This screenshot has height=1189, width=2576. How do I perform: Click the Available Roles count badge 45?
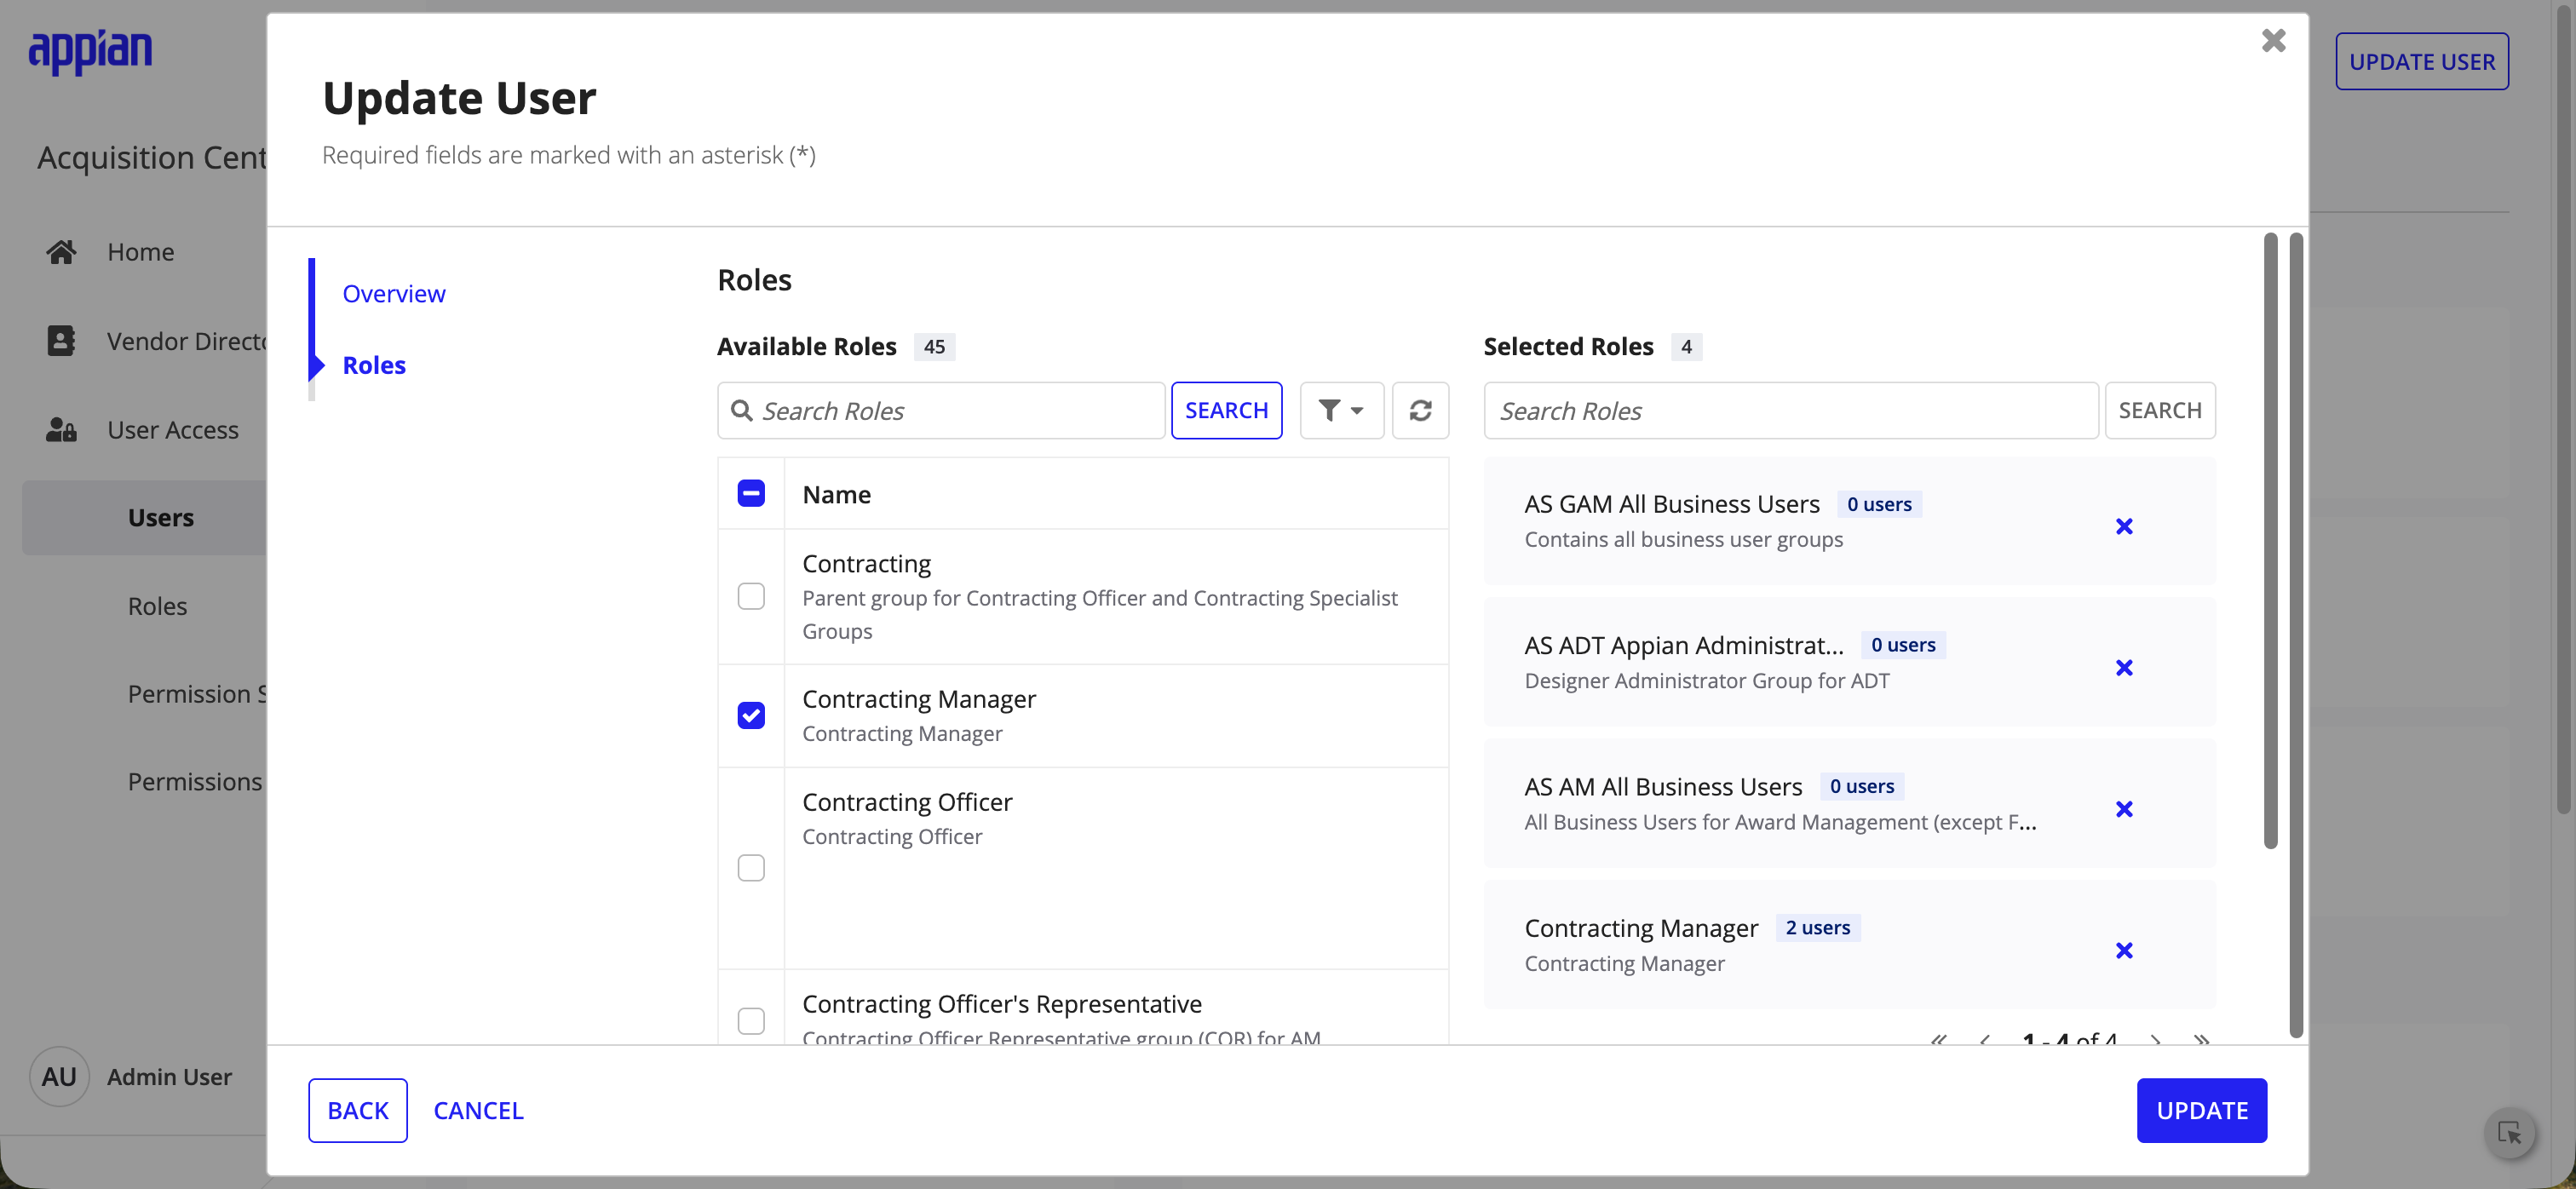tap(934, 347)
